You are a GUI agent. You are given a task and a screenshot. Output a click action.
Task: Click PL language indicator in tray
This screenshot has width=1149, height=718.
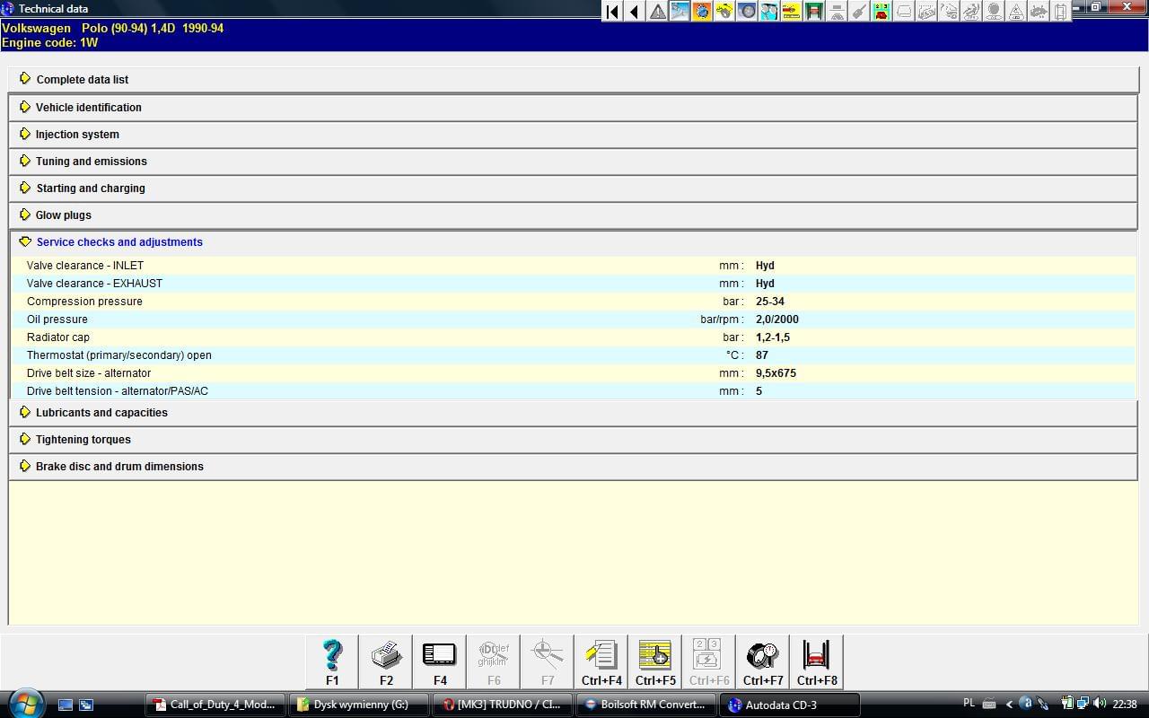(969, 704)
